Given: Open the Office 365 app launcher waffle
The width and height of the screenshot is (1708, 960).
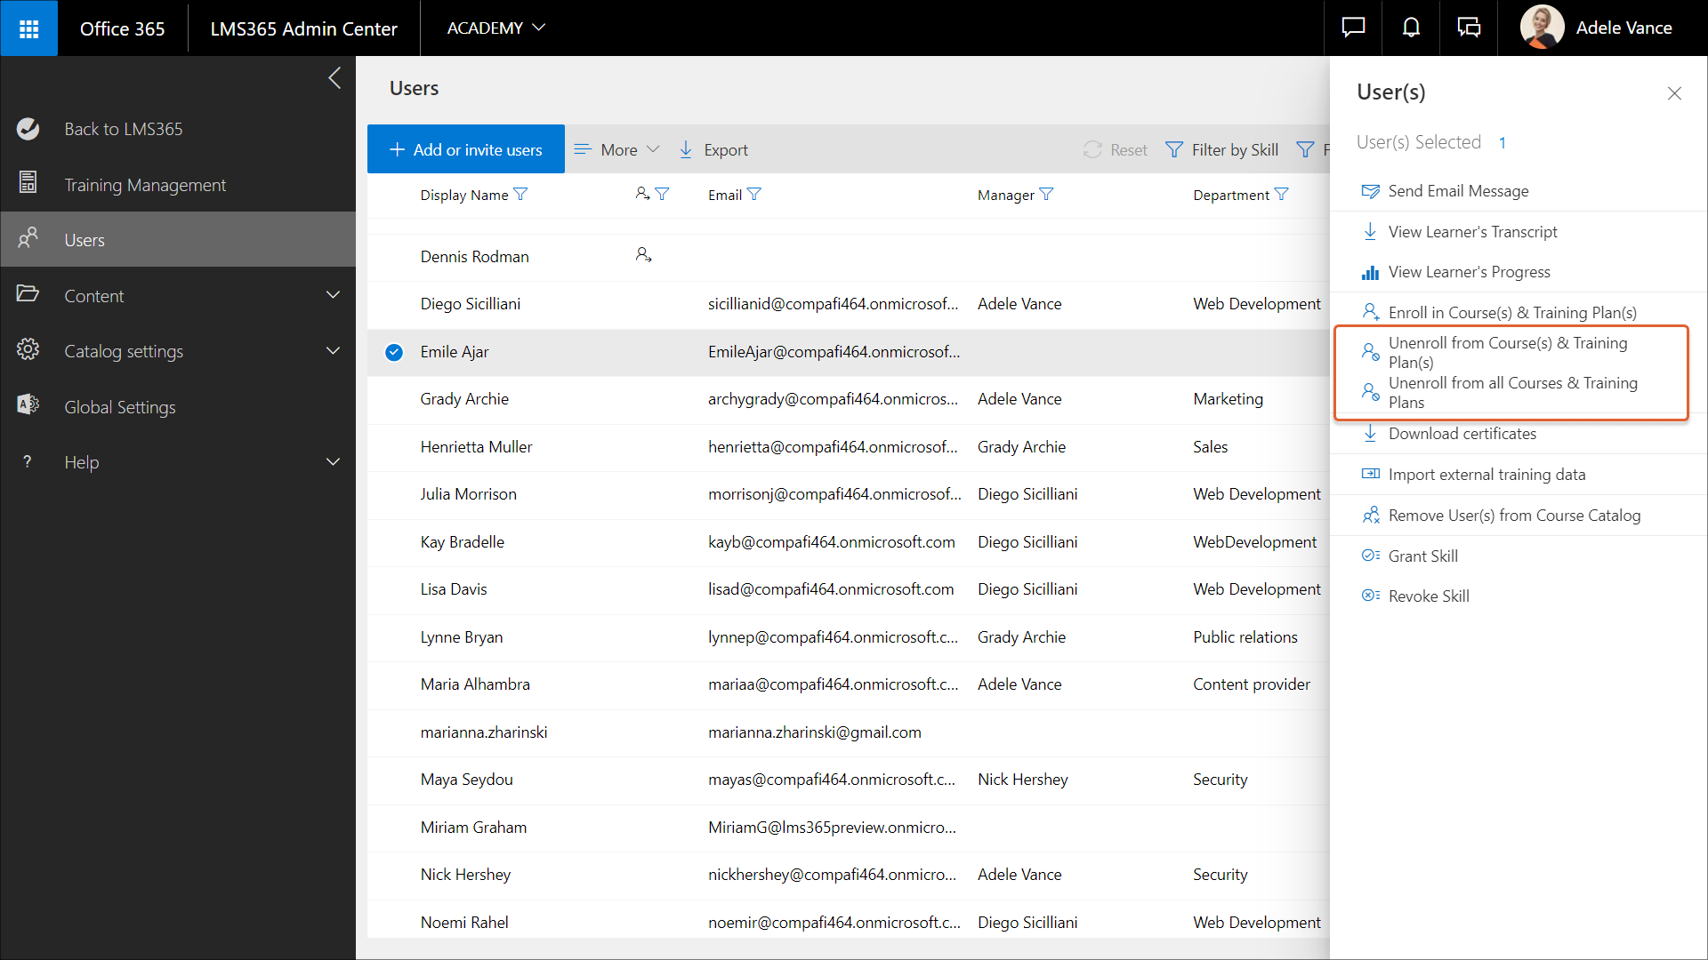Looking at the screenshot, I should click(28, 28).
